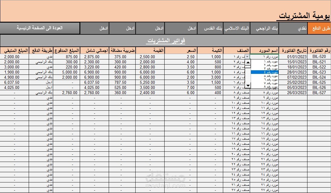Select the total cell 3,220.00
Screen dimensions: 331x193
click(94, 67)
